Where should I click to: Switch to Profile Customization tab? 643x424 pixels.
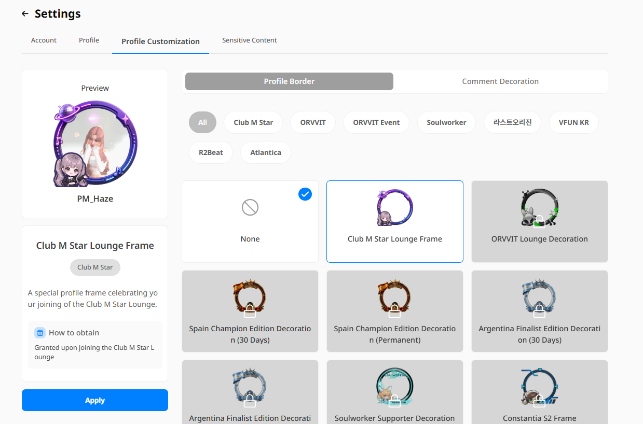(160, 41)
